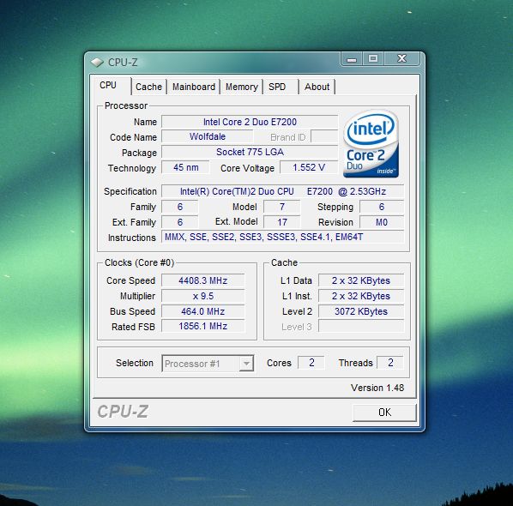Click the Rated FSB value 1856.1 MHz

tap(202, 326)
